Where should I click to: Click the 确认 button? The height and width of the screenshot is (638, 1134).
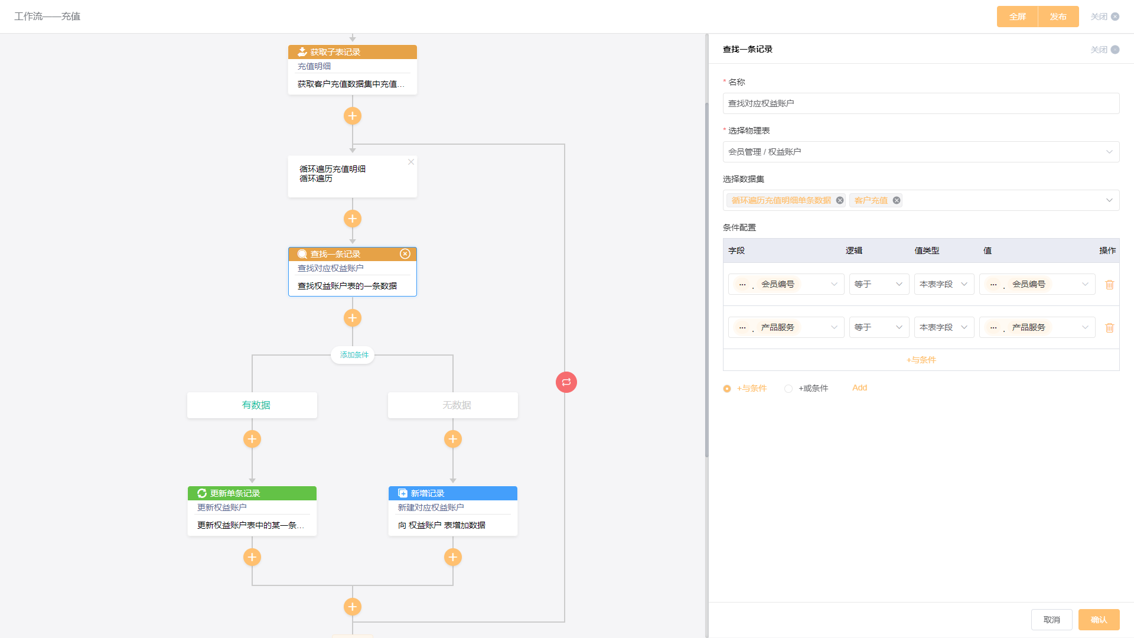pyautogui.click(x=1099, y=620)
